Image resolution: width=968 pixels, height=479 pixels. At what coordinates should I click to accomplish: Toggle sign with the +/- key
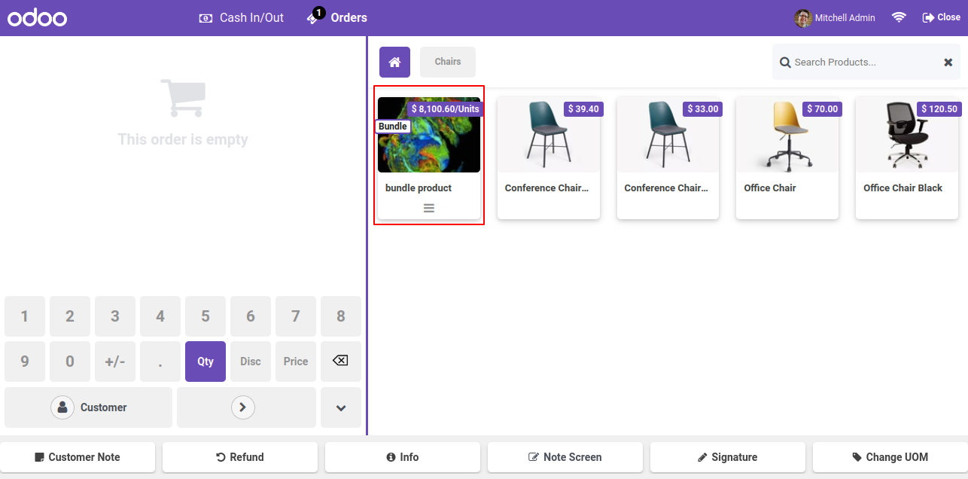[115, 362]
